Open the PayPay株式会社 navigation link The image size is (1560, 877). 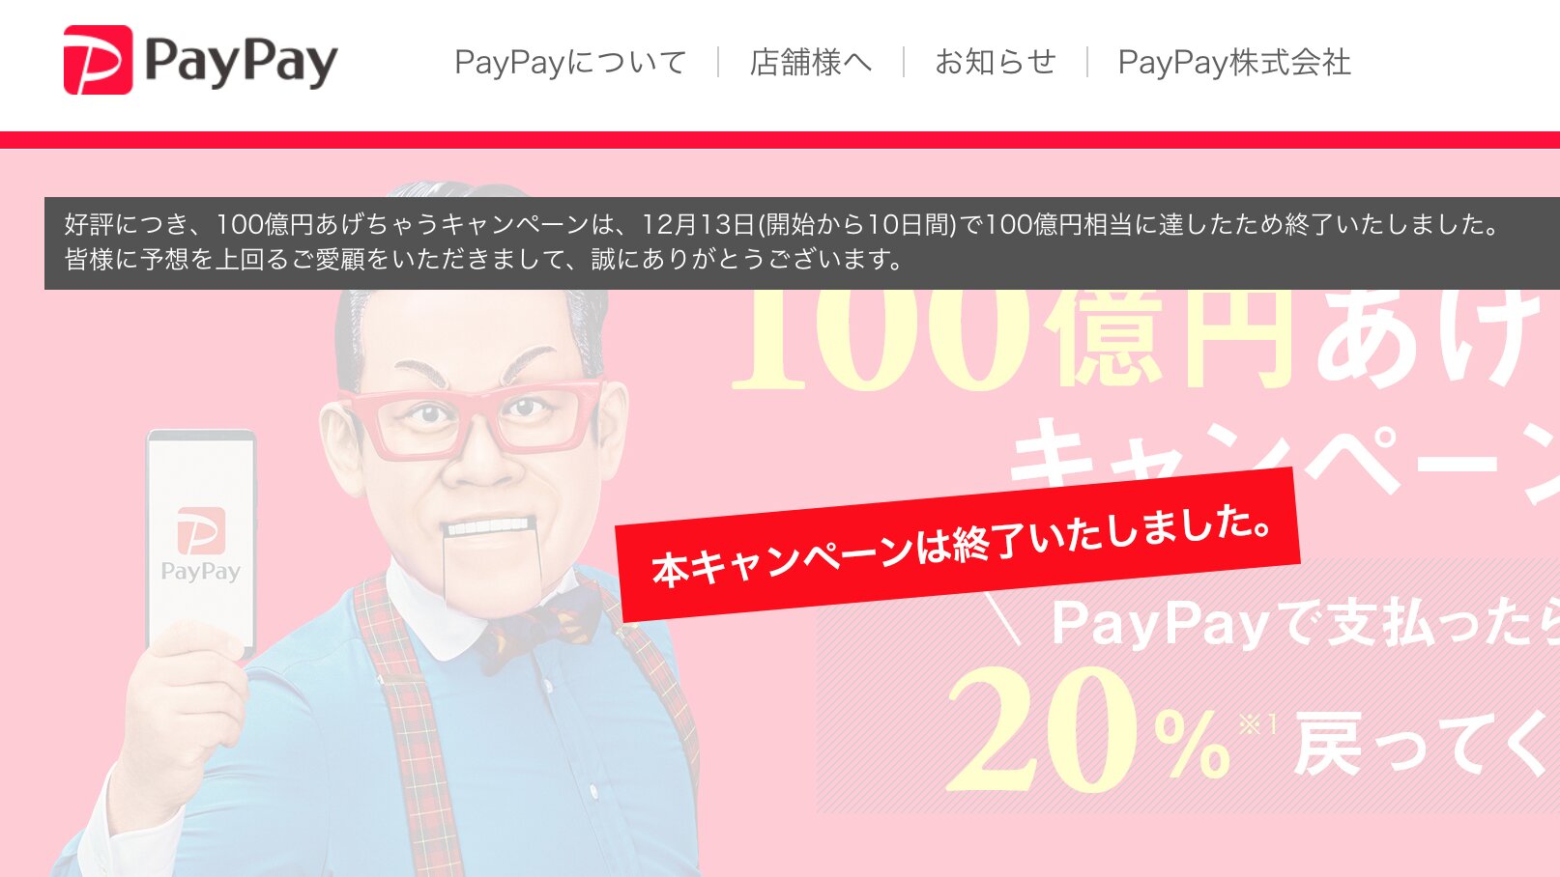tap(1234, 62)
